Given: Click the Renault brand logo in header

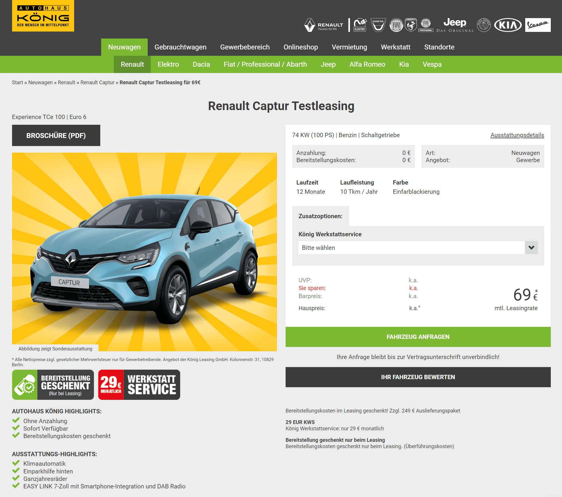Looking at the screenshot, I should pos(324,25).
